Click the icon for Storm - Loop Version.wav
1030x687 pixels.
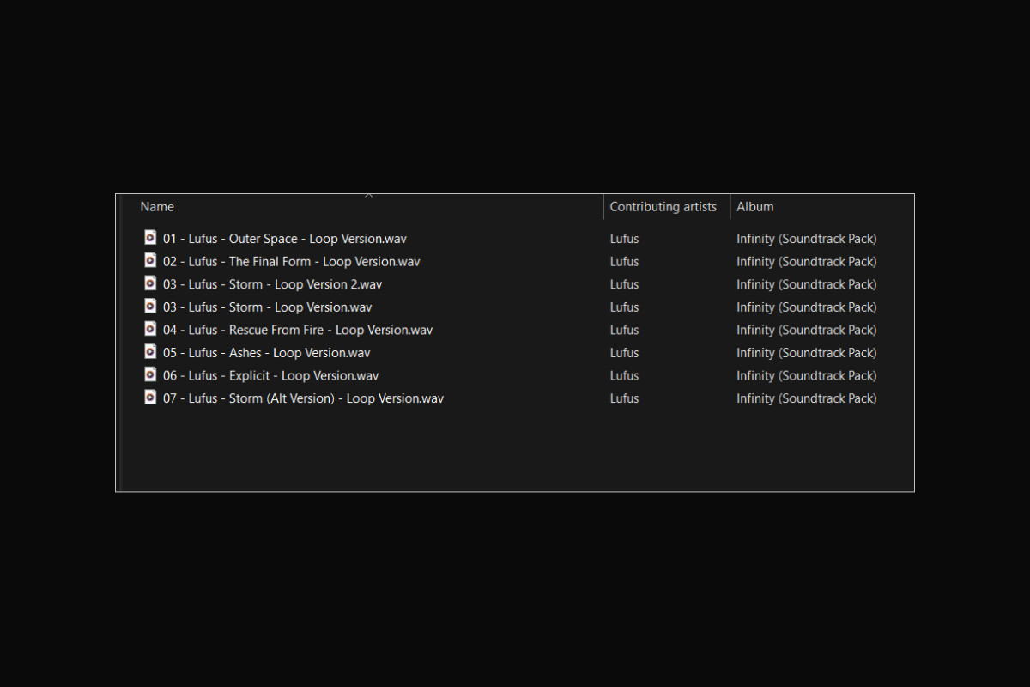click(150, 307)
